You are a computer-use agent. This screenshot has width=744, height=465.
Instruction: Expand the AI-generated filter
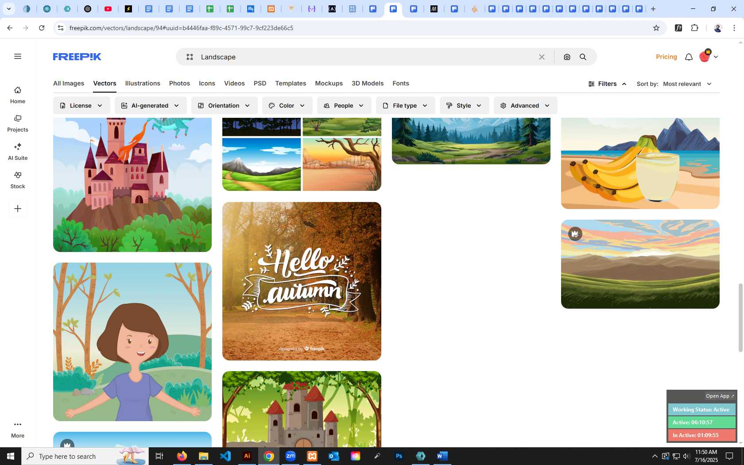coord(151,105)
